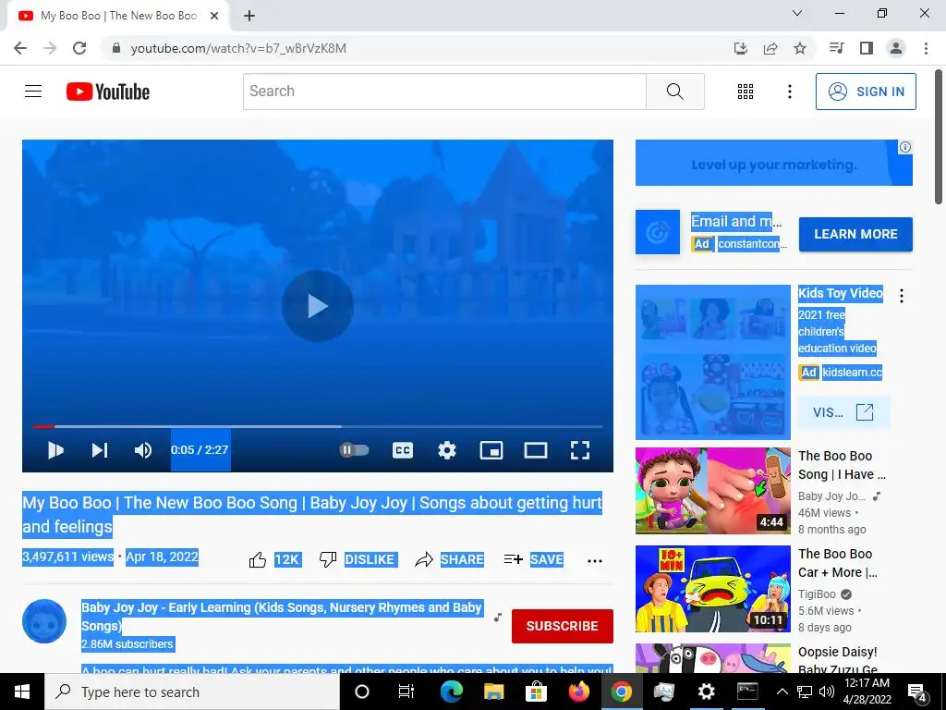946x710 pixels.
Task: Open The Boo Boo Car video thumbnail
Action: coord(712,589)
